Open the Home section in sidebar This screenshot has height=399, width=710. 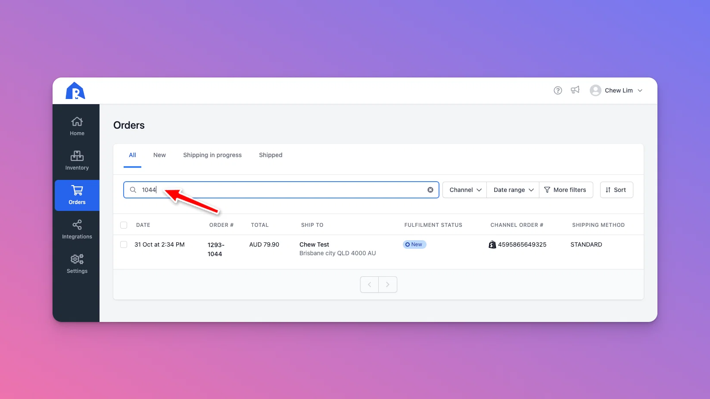point(77,126)
